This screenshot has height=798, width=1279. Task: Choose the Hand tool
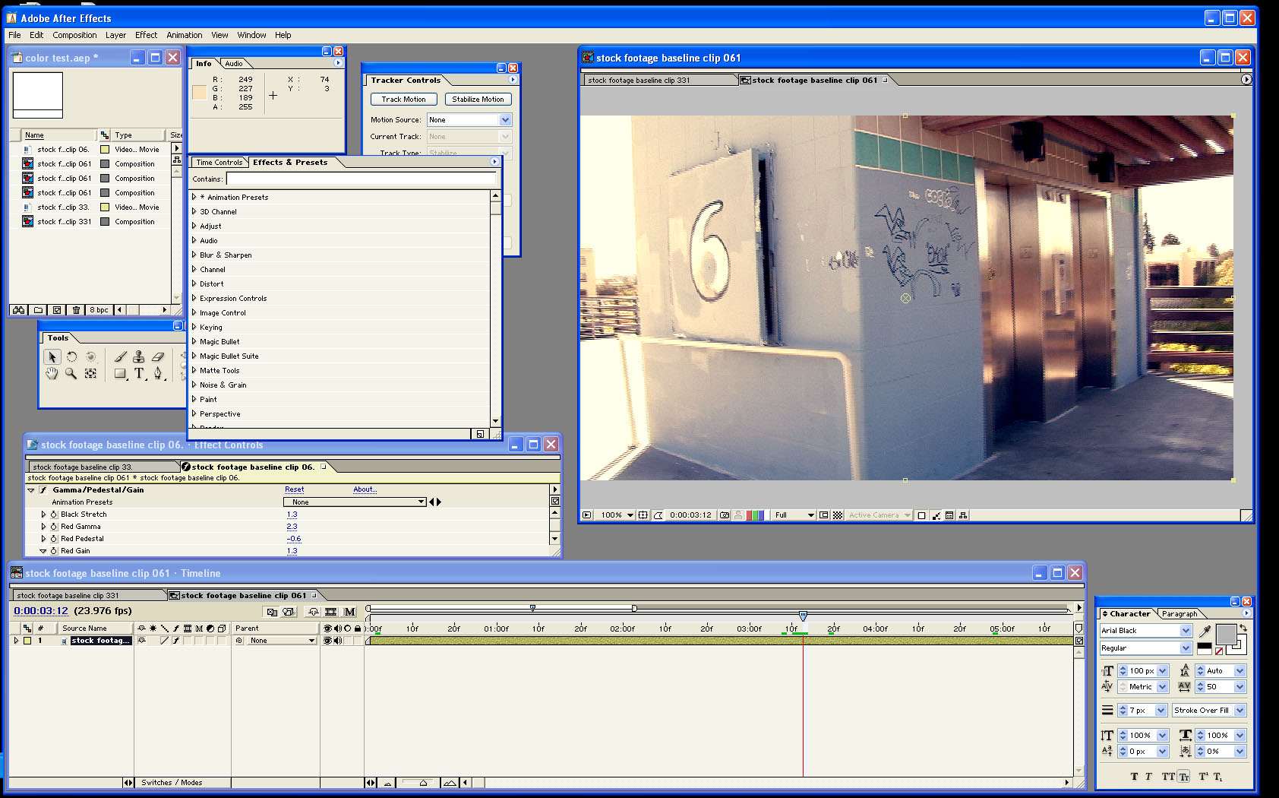[52, 373]
